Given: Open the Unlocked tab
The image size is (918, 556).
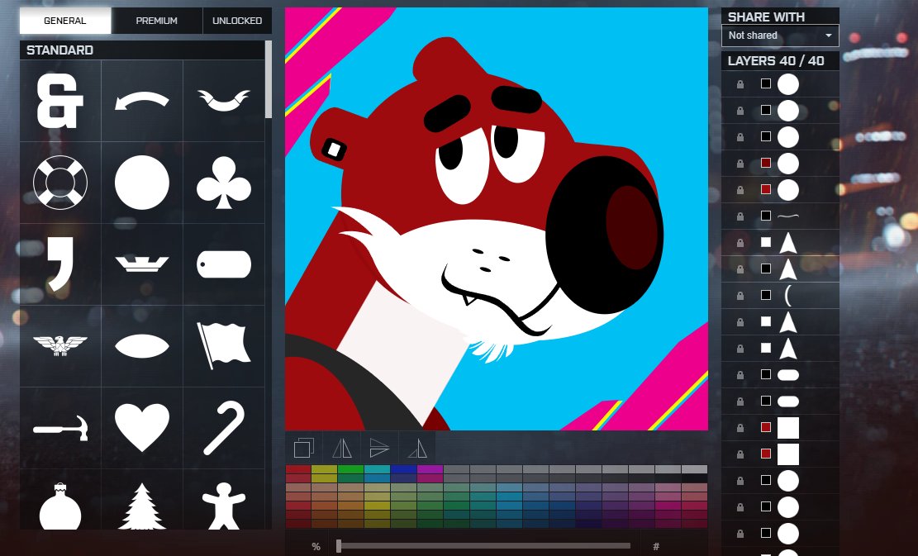Looking at the screenshot, I should 237,21.
